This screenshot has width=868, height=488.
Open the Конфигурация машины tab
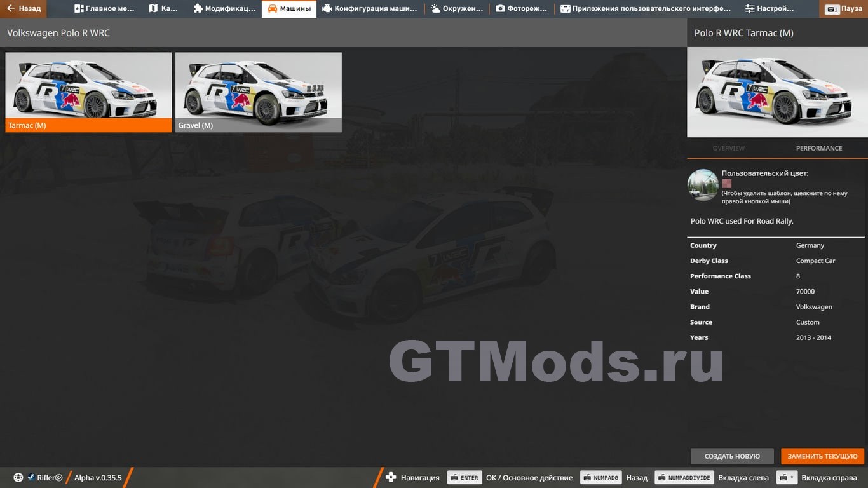coord(370,9)
